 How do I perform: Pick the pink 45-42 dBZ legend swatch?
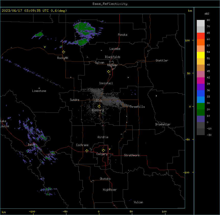click(x=201, y=74)
